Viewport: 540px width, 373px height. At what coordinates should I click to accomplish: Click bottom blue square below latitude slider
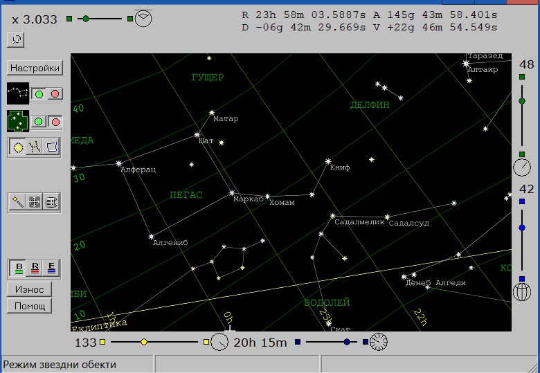click(522, 279)
